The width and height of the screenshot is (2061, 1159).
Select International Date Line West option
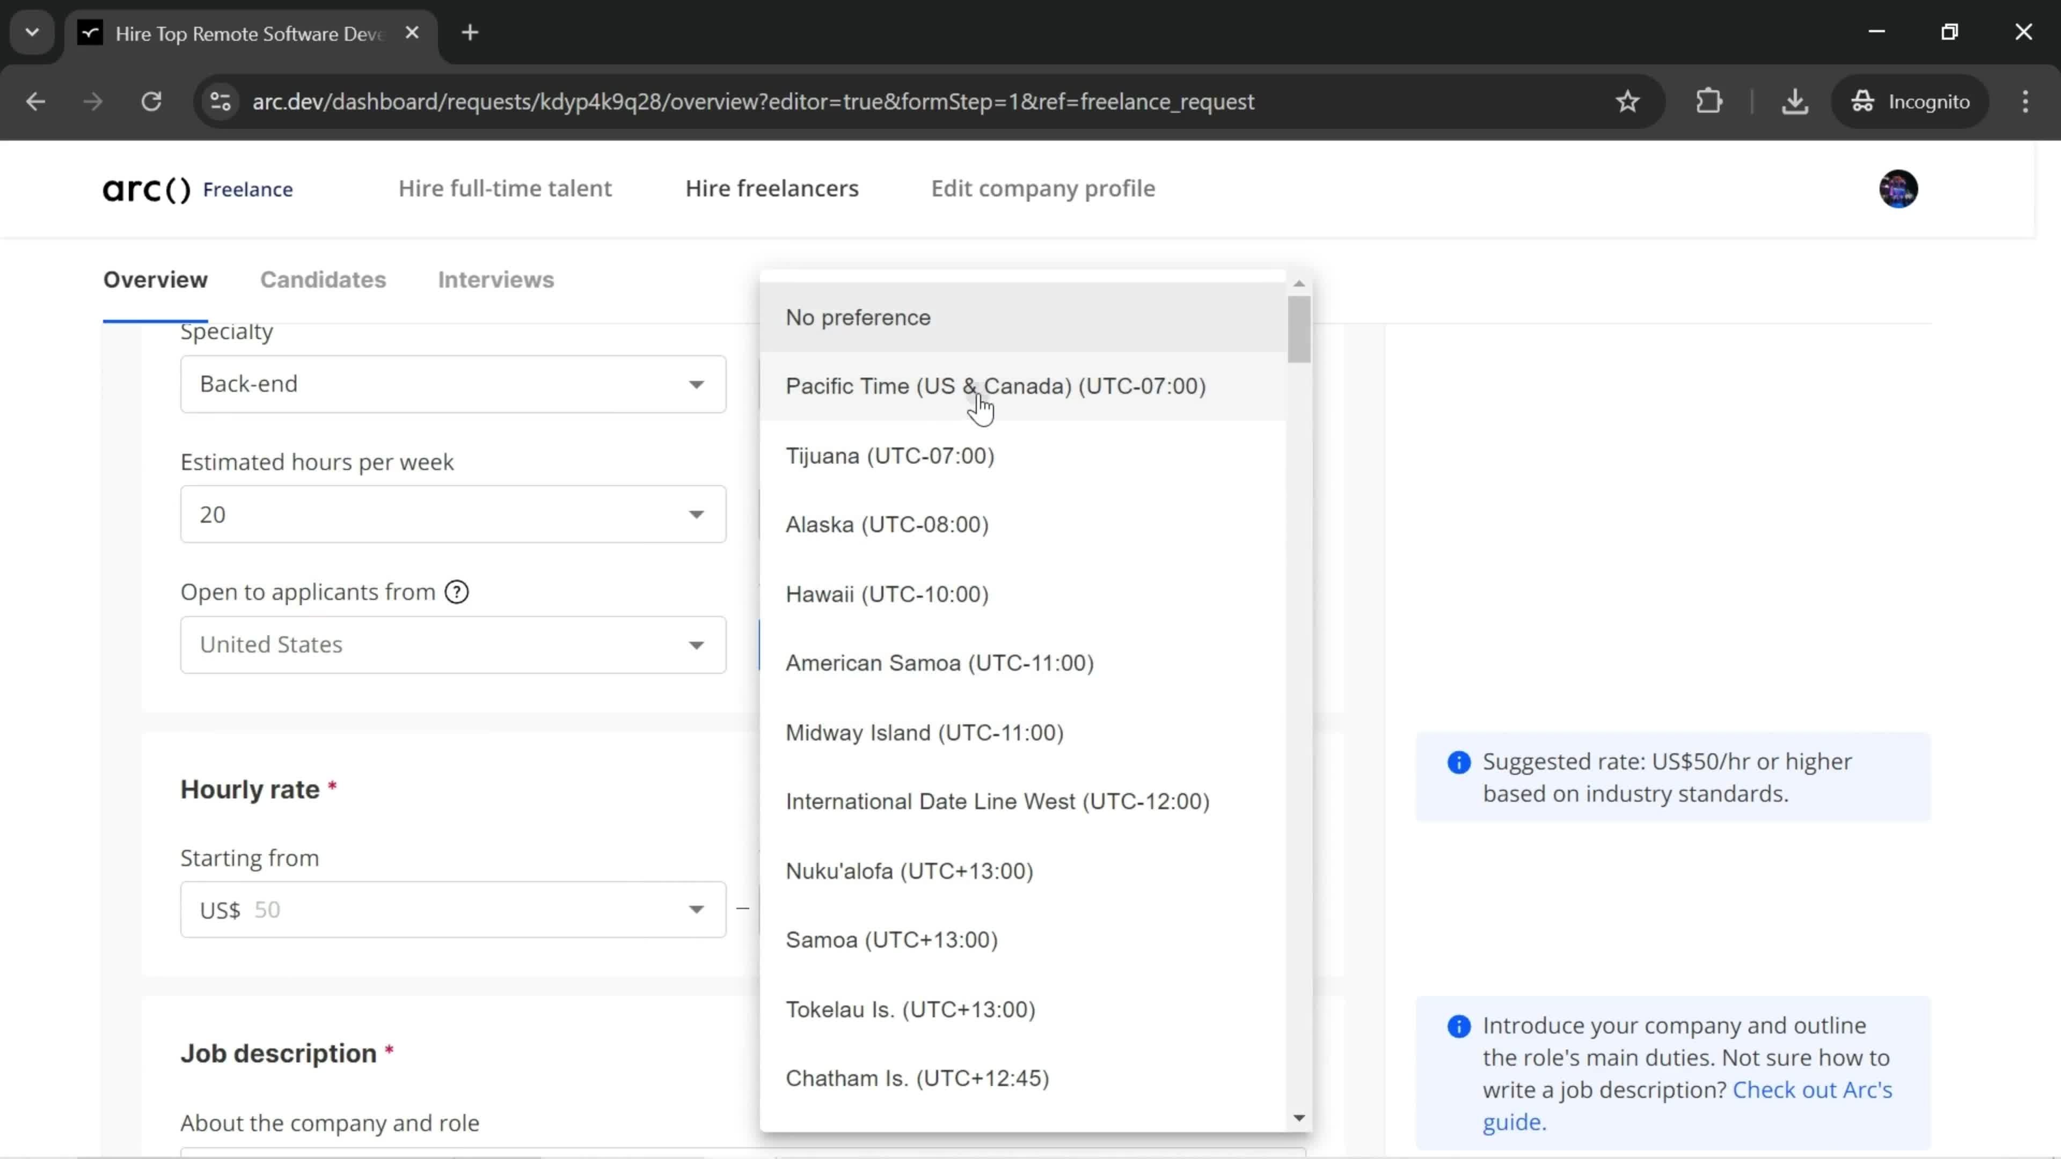pos(1022,802)
